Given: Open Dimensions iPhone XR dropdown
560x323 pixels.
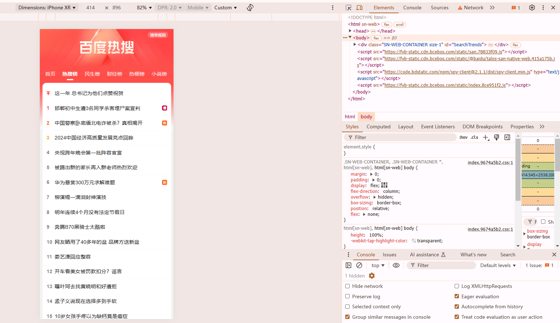Looking at the screenshot, I should click(47, 8).
